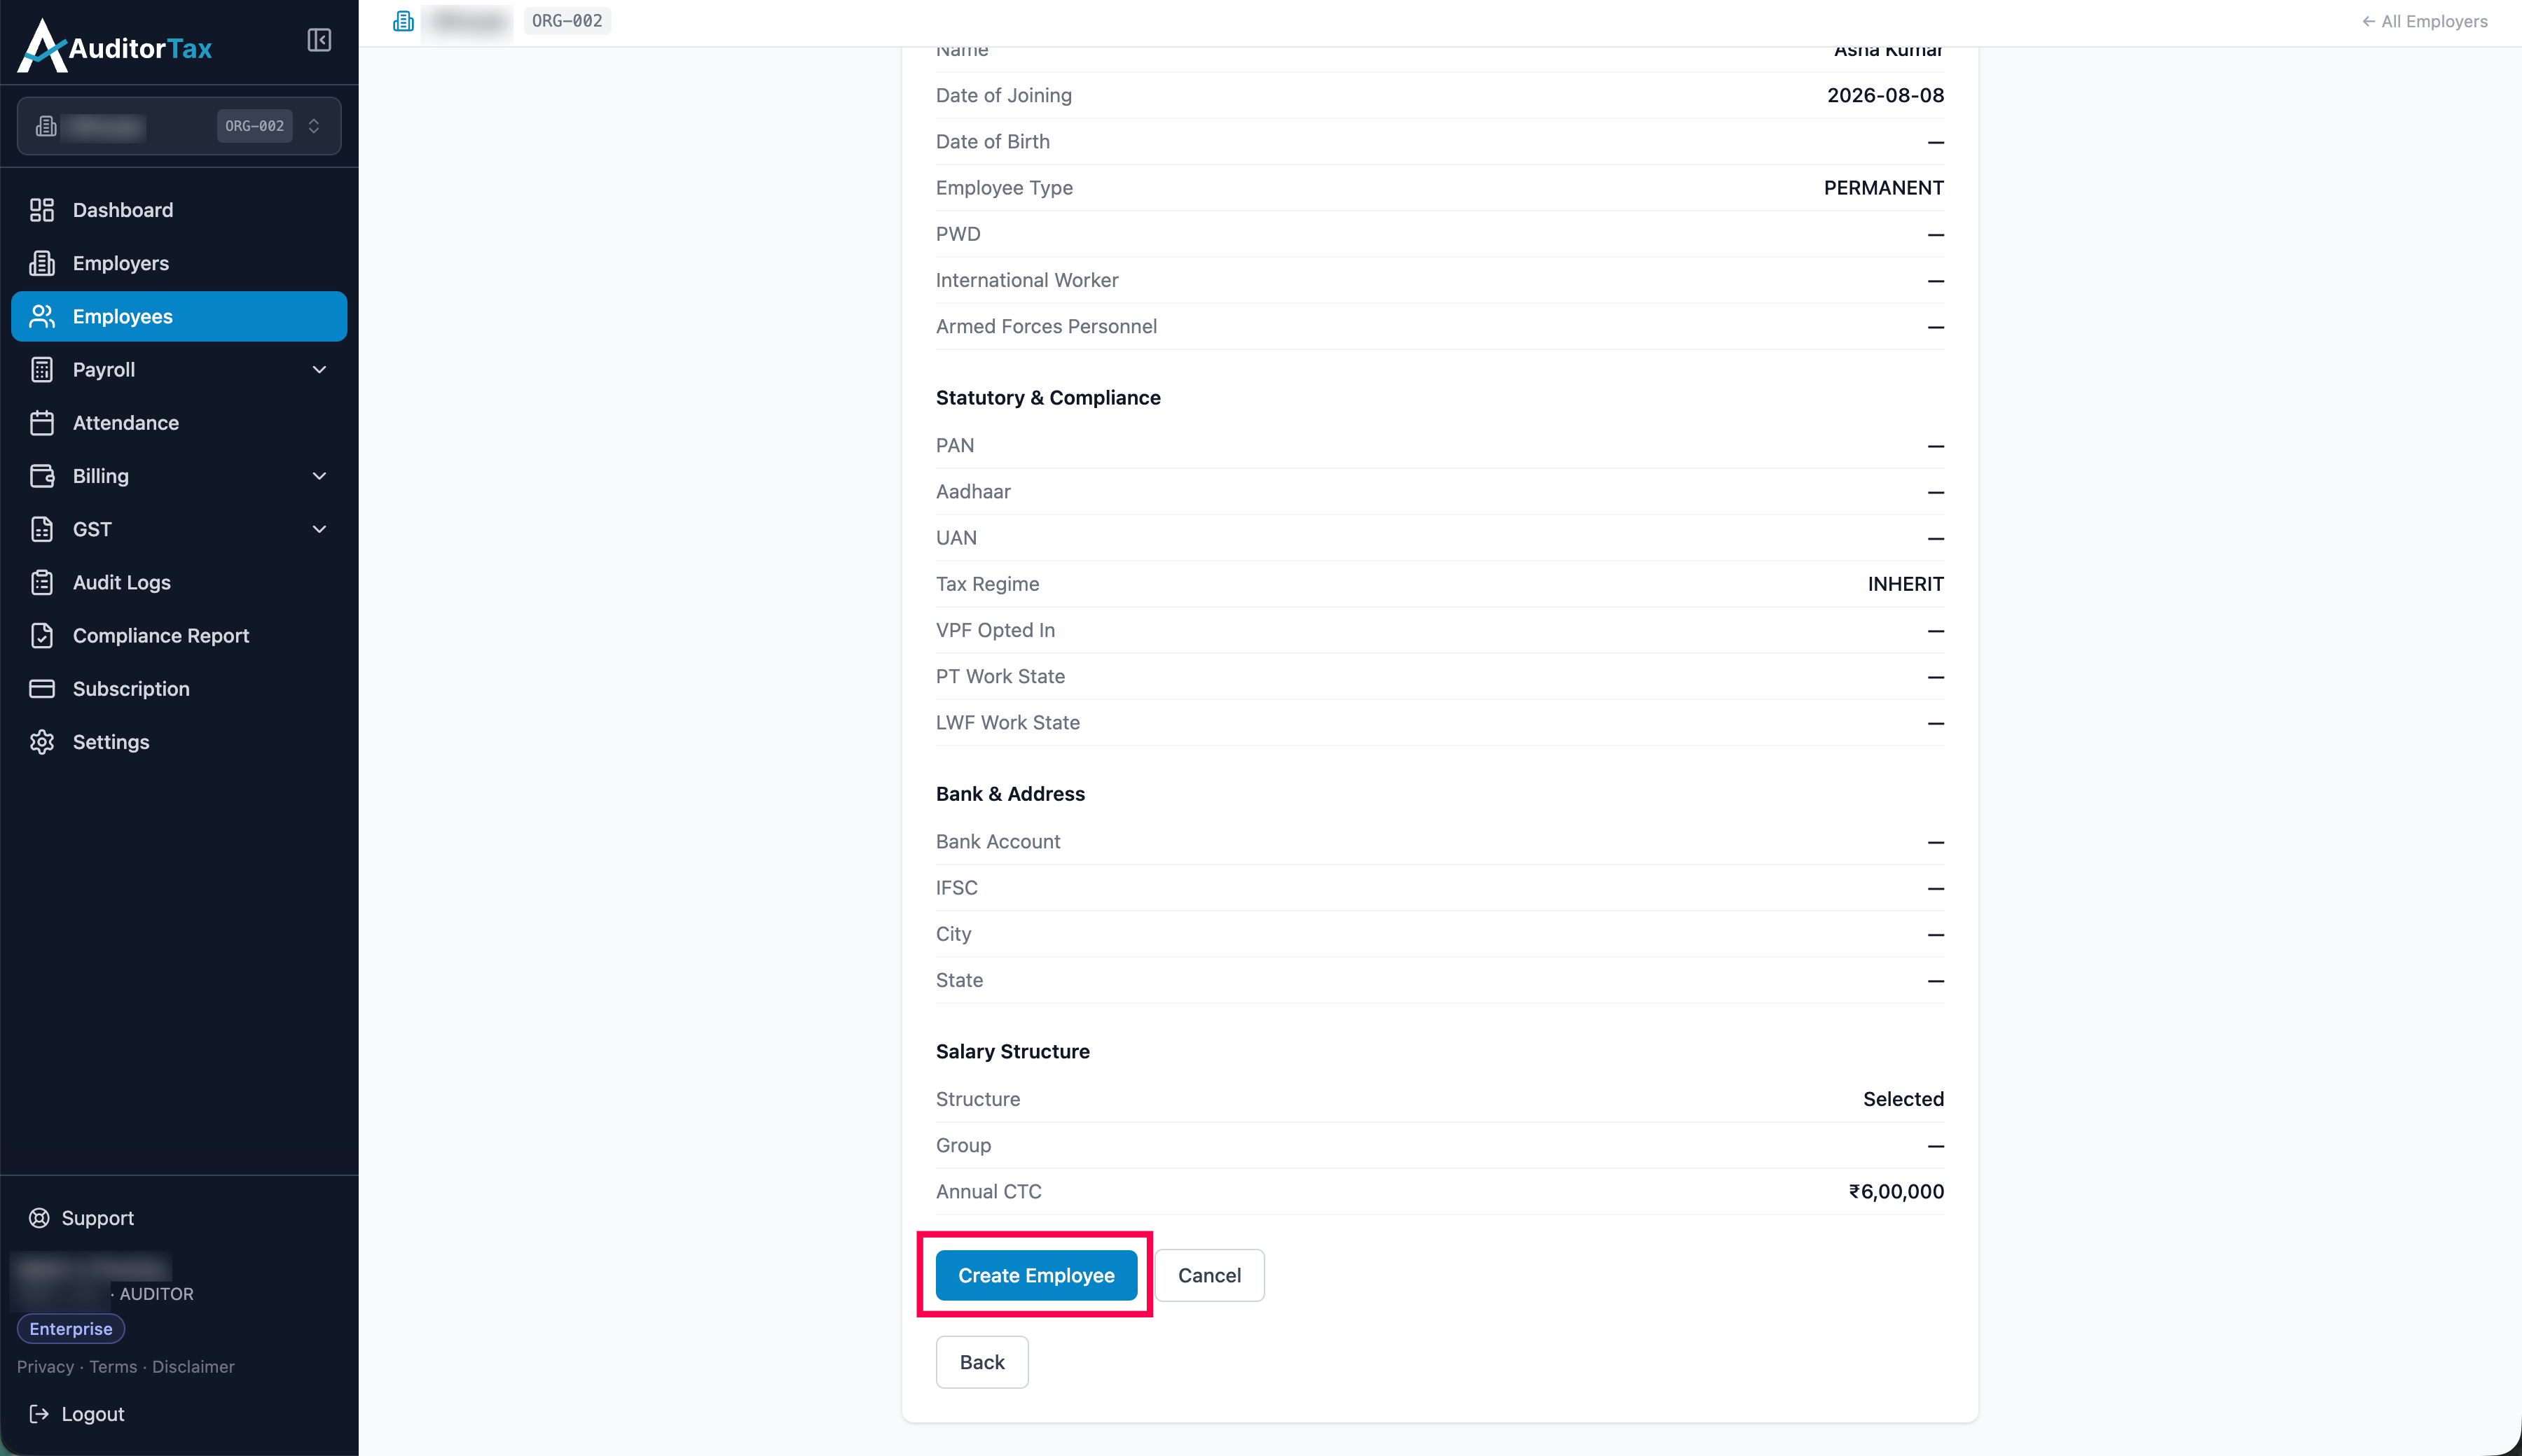The image size is (2522, 1456).
Task: Click the Structure value Selected
Action: click(x=1903, y=1099)
